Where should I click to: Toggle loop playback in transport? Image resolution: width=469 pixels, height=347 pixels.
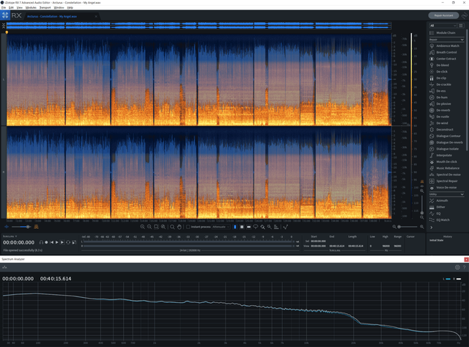(x=68, y=242)
